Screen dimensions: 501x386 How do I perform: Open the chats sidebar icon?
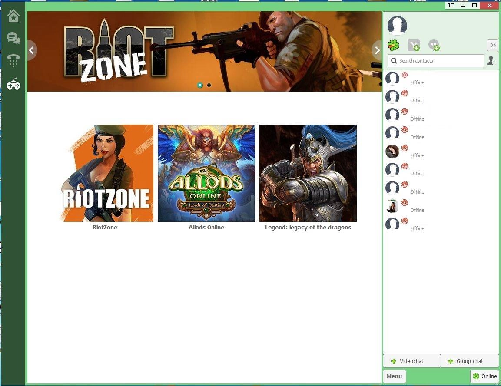pyautogui.click(x=13, y=38)
